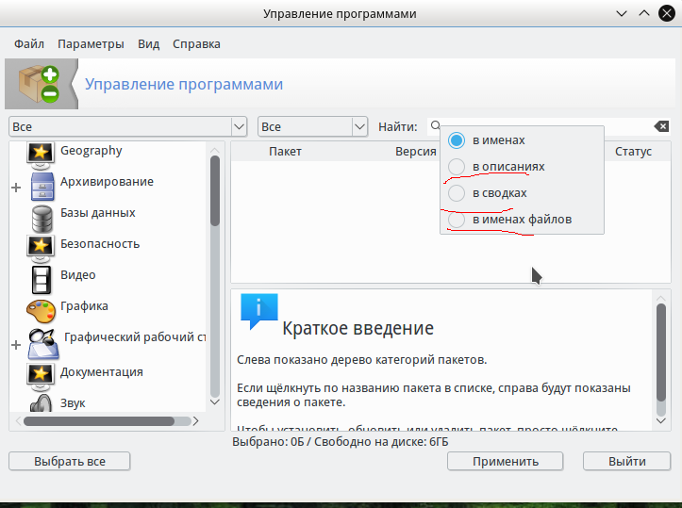Sort by the Версия column header
This screenshot has width=682, height=508.
[x=415, y=151]
